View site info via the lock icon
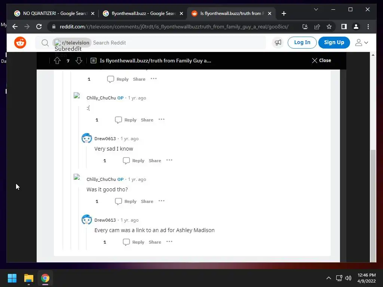 [54, 27]
